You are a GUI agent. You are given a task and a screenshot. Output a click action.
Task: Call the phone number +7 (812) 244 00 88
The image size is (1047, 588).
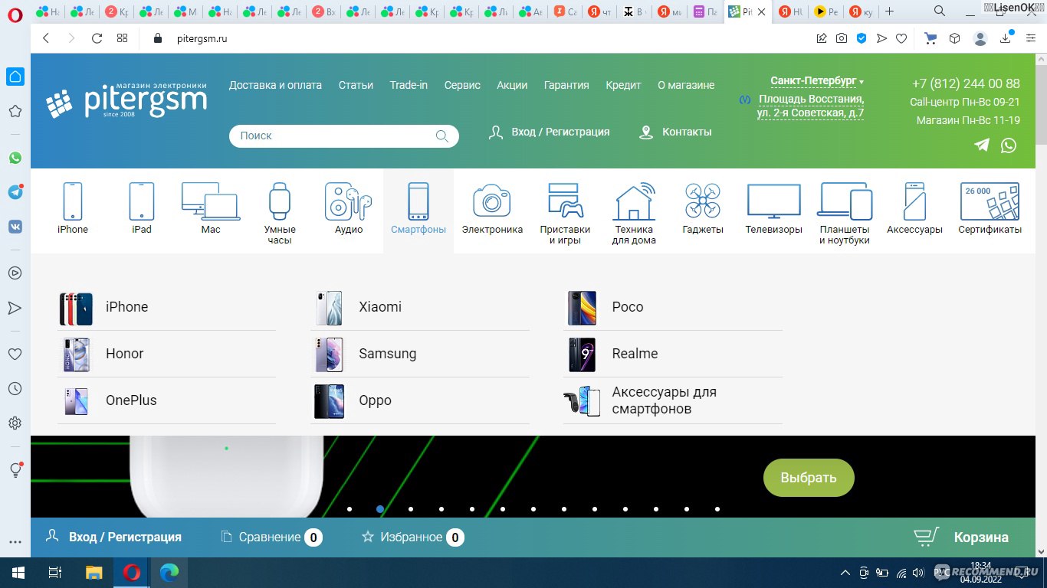[966, 83]
